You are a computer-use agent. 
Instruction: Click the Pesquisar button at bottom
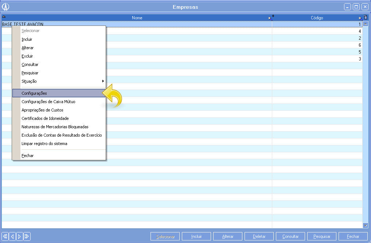pos(322,236)
